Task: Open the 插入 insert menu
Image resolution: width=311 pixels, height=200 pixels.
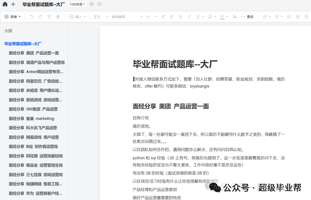Action: coord(77,16)
